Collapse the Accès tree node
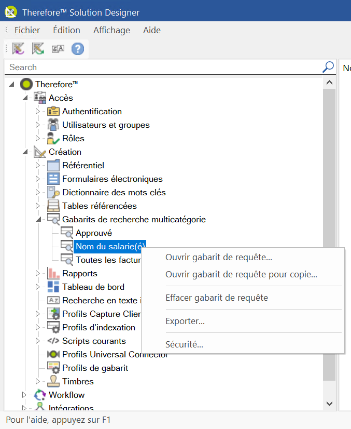 [24, 98]
